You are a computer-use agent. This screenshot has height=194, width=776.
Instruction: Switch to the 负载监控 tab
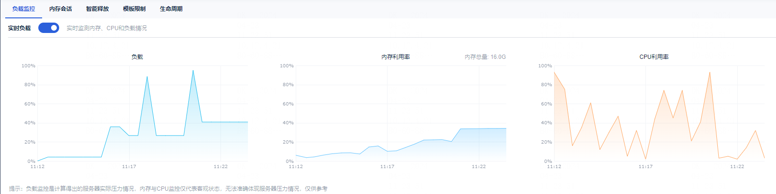click(x=24, y=9)
